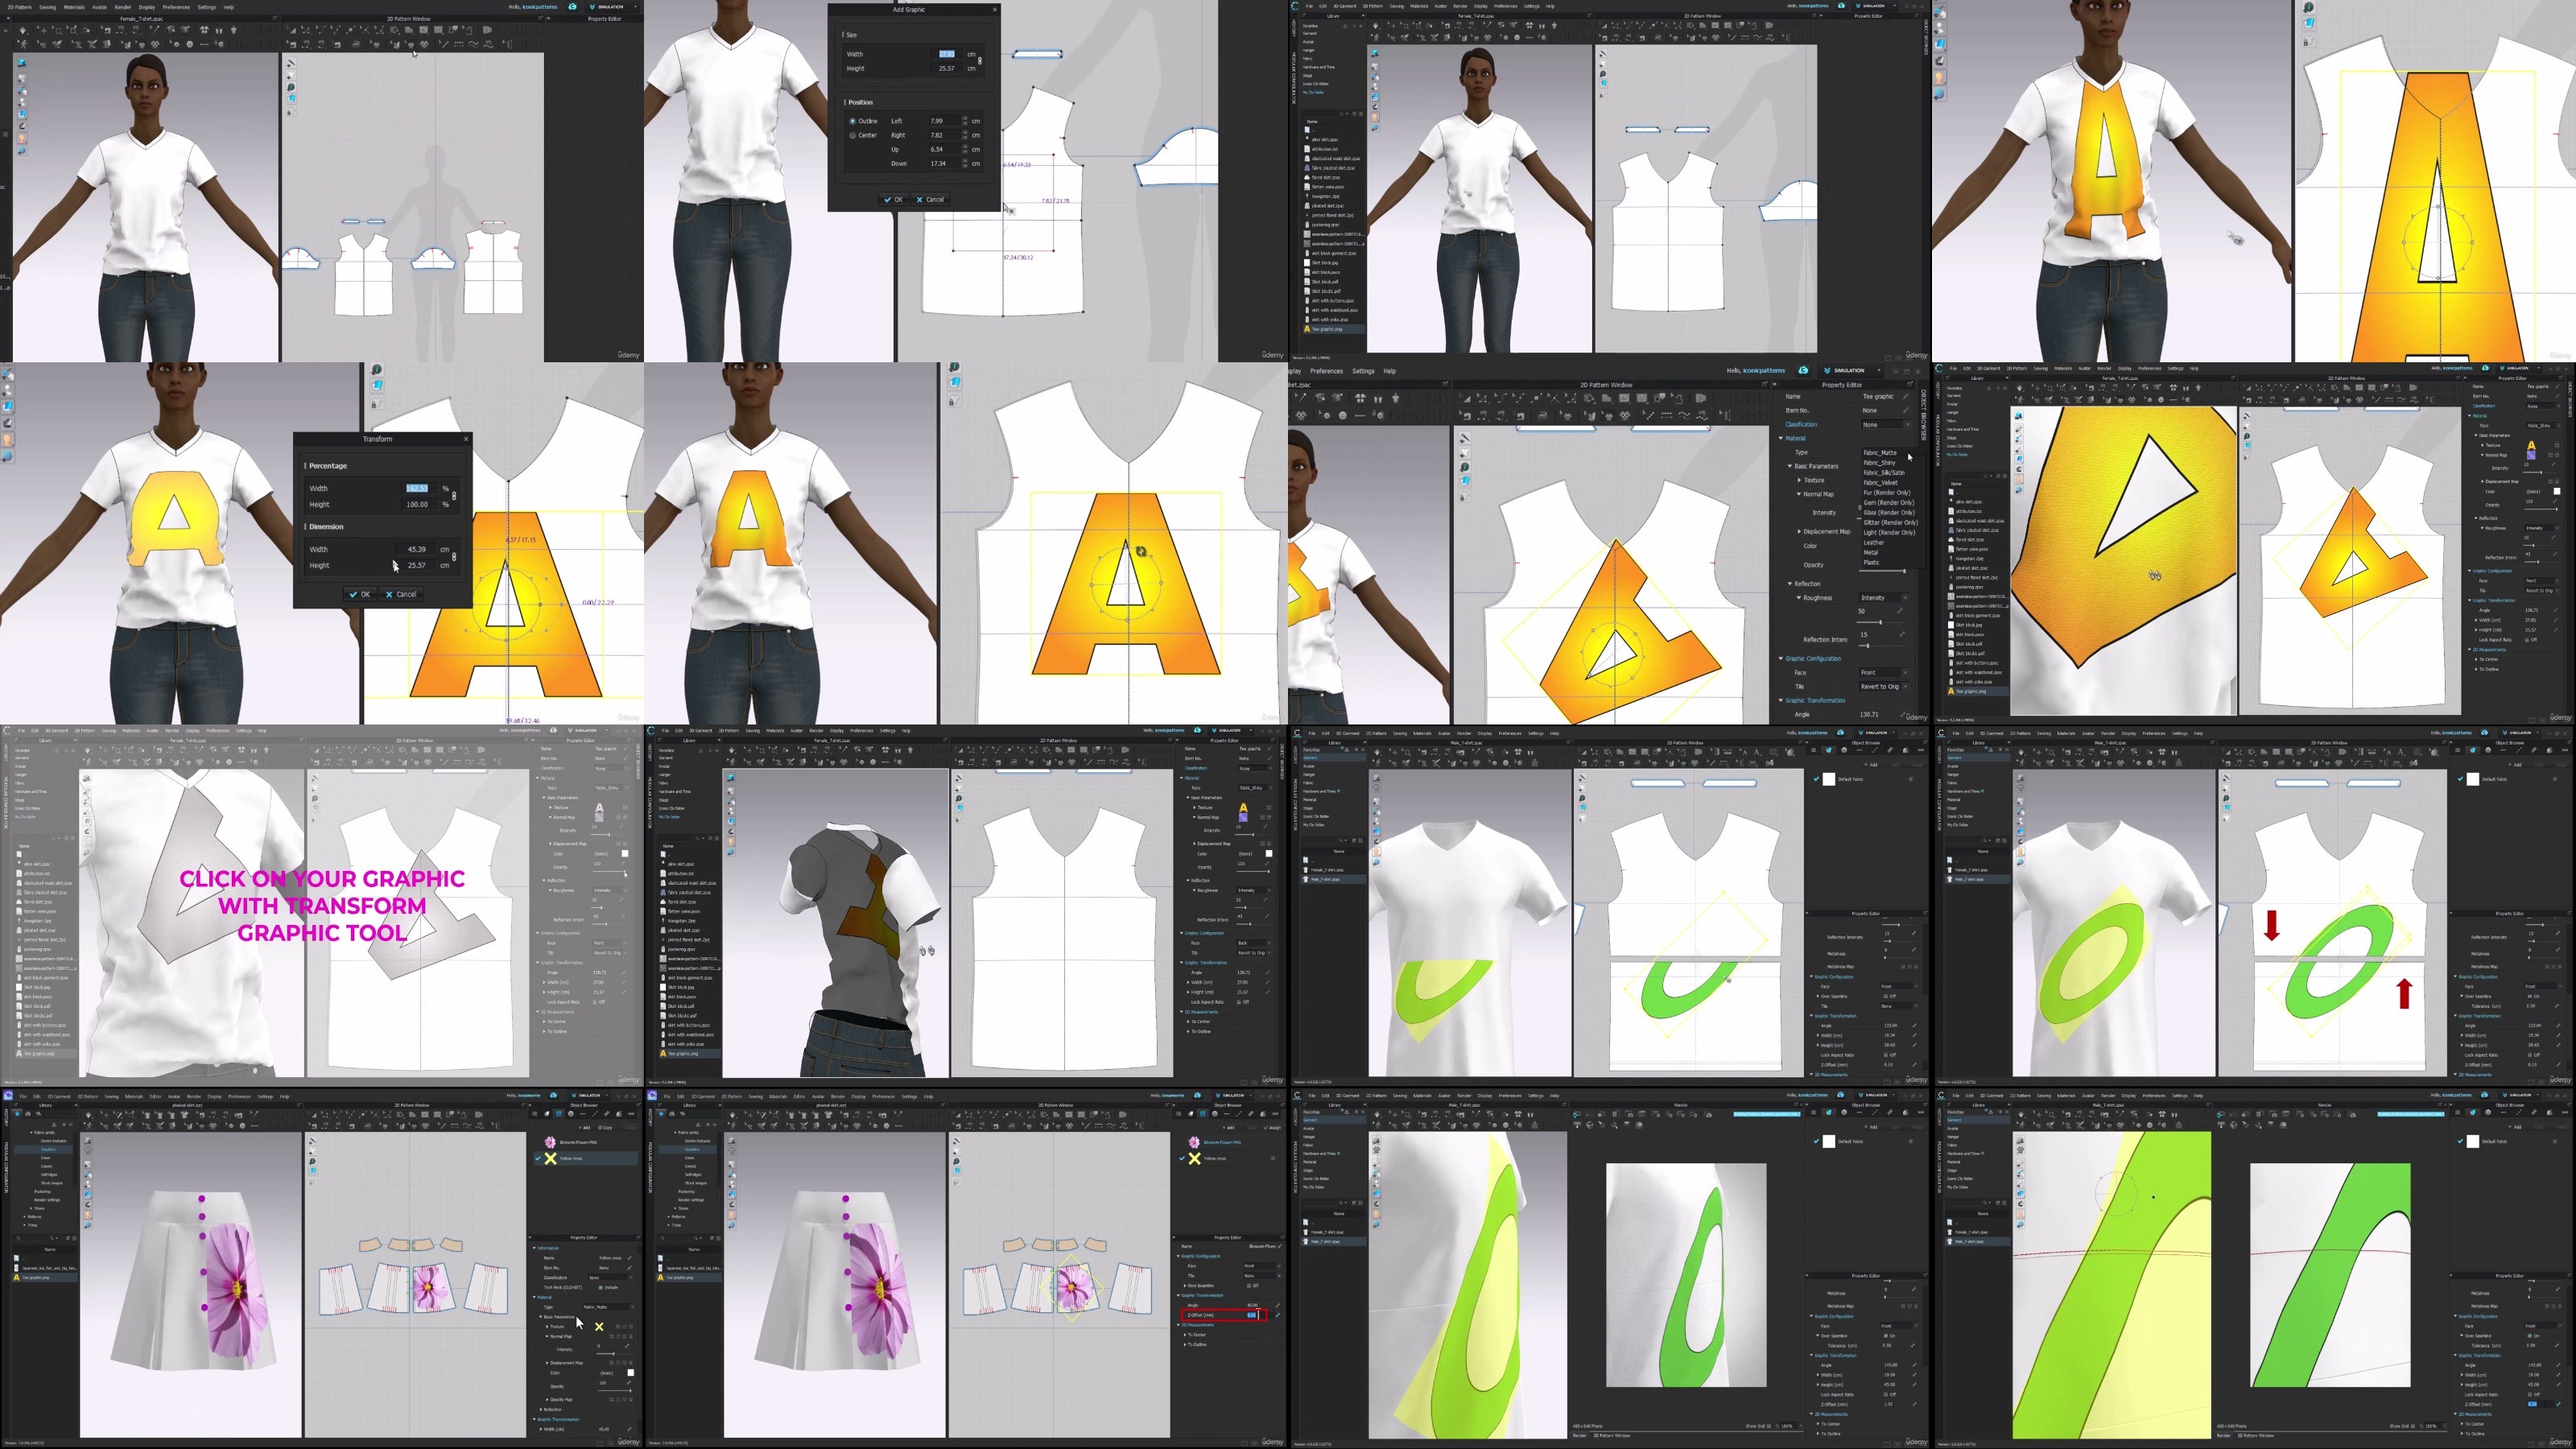Click Percentage Height field showing 100.00 in Transform
This screenshot has width=2576, height=1449.
[x=422, y=504]
